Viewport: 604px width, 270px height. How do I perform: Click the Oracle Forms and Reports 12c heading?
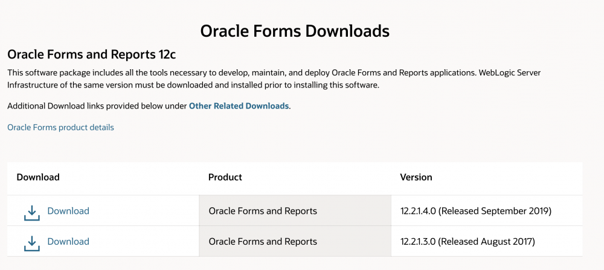click(91, 54)
